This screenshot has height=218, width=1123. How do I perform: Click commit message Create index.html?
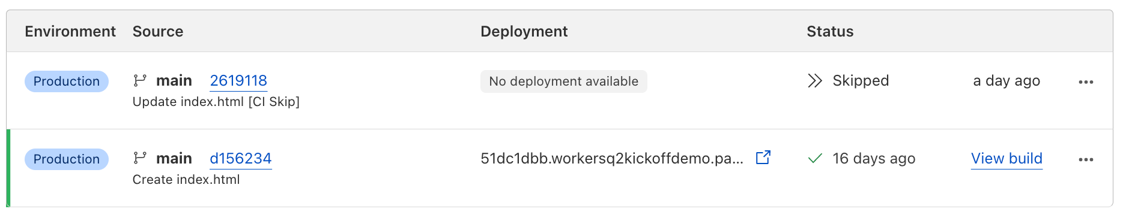pyautogui.click(x=186, y=180)
